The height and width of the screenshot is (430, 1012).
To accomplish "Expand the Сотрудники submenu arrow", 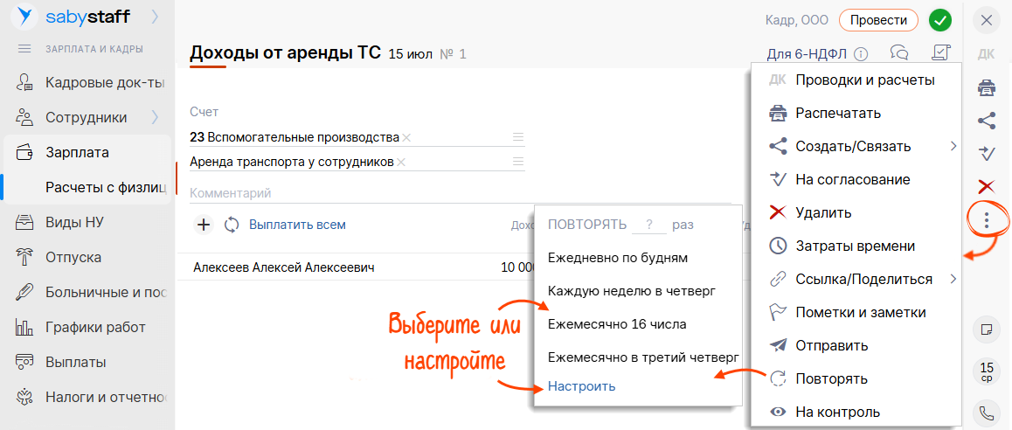I will click(x=155, y=117).
